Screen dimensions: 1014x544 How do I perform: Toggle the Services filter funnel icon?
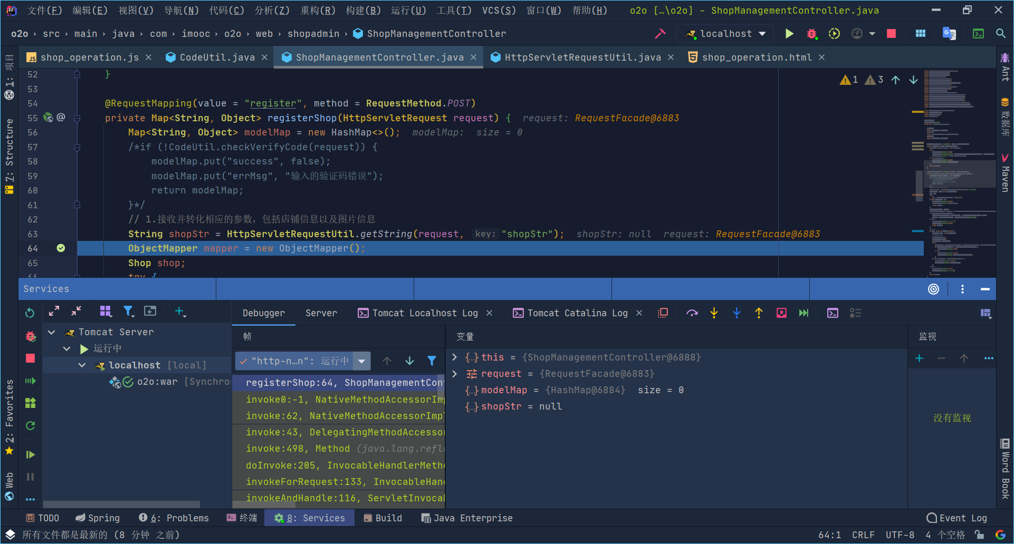pos(128,312)
